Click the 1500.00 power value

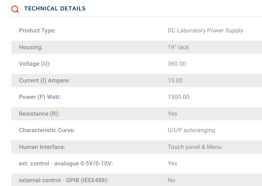click(x=178, y=97)
